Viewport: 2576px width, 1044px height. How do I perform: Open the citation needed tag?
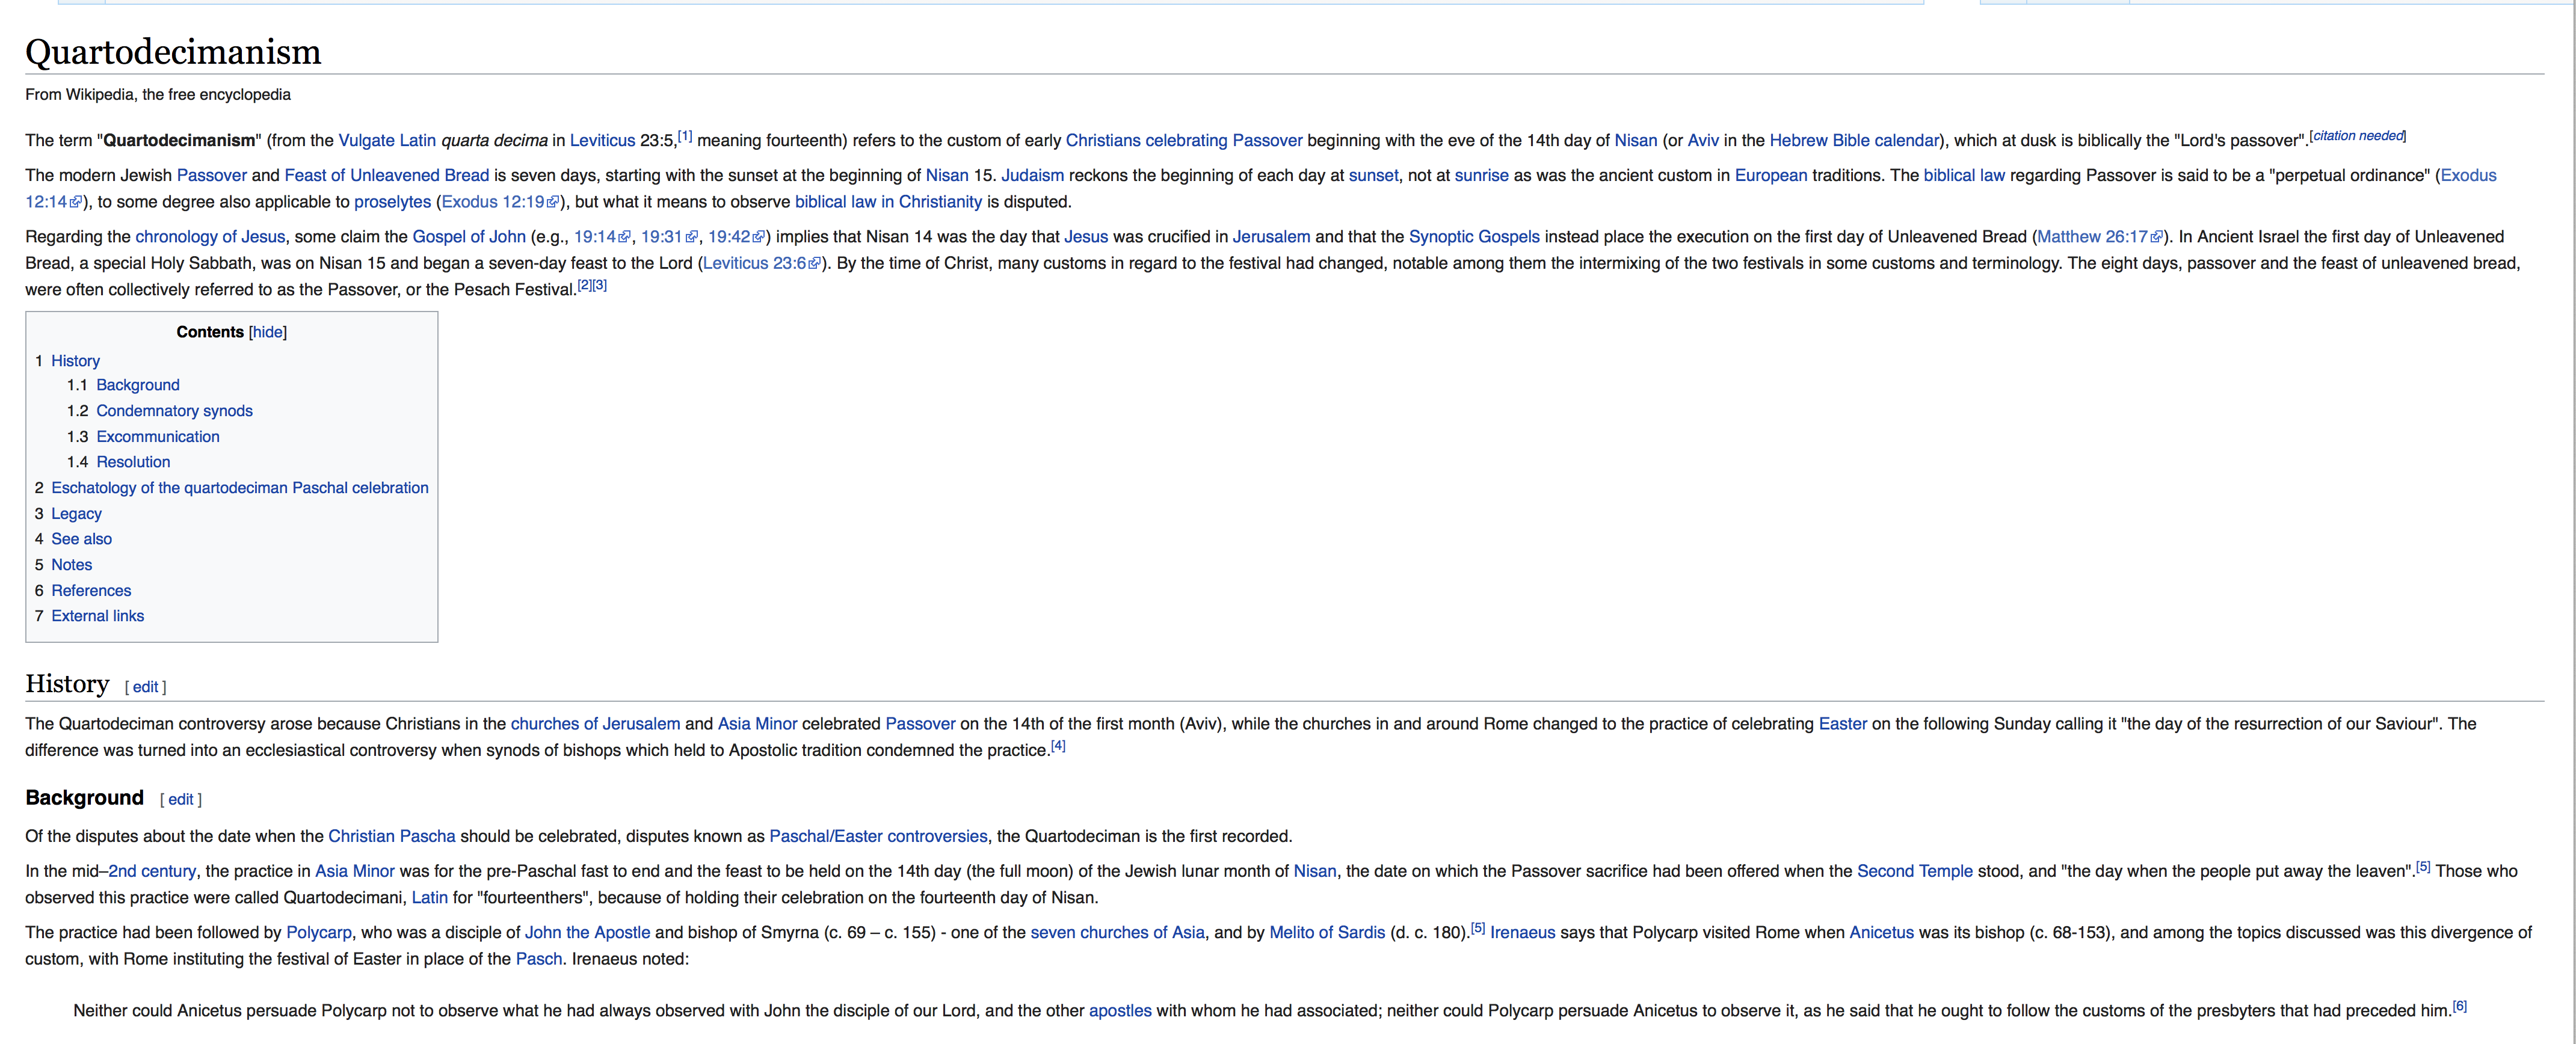click(x=2358, y=136)
